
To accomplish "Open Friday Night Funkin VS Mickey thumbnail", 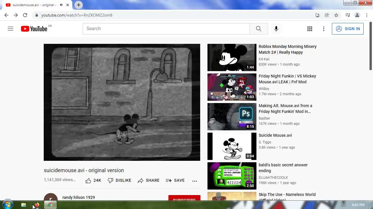I will pos(232,87).
